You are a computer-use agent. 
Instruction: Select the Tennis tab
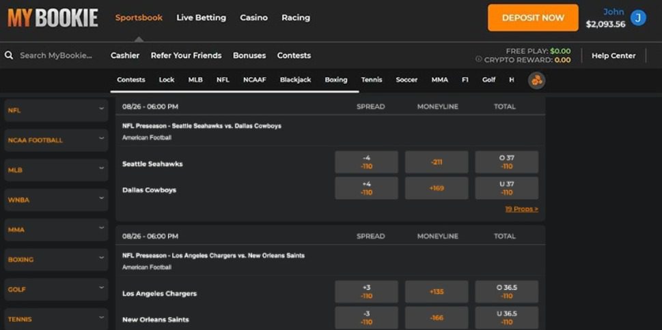(372, 80)
